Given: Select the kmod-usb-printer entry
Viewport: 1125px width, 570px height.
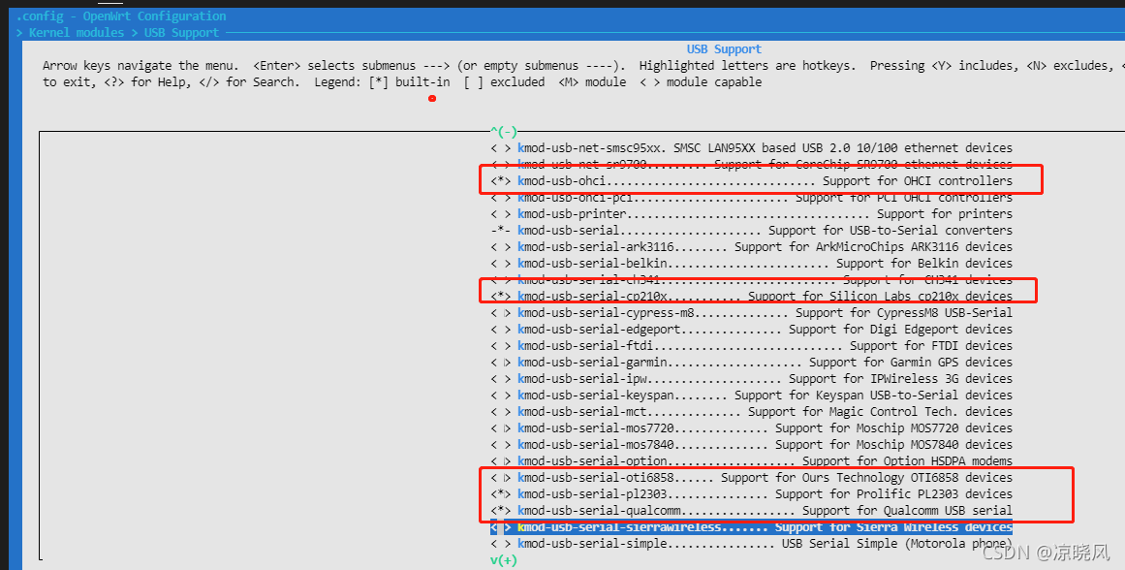Looking at the screenshot, I should [x=751, y=214].
